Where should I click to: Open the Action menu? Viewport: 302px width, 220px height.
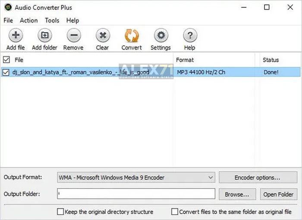[29, 20]
